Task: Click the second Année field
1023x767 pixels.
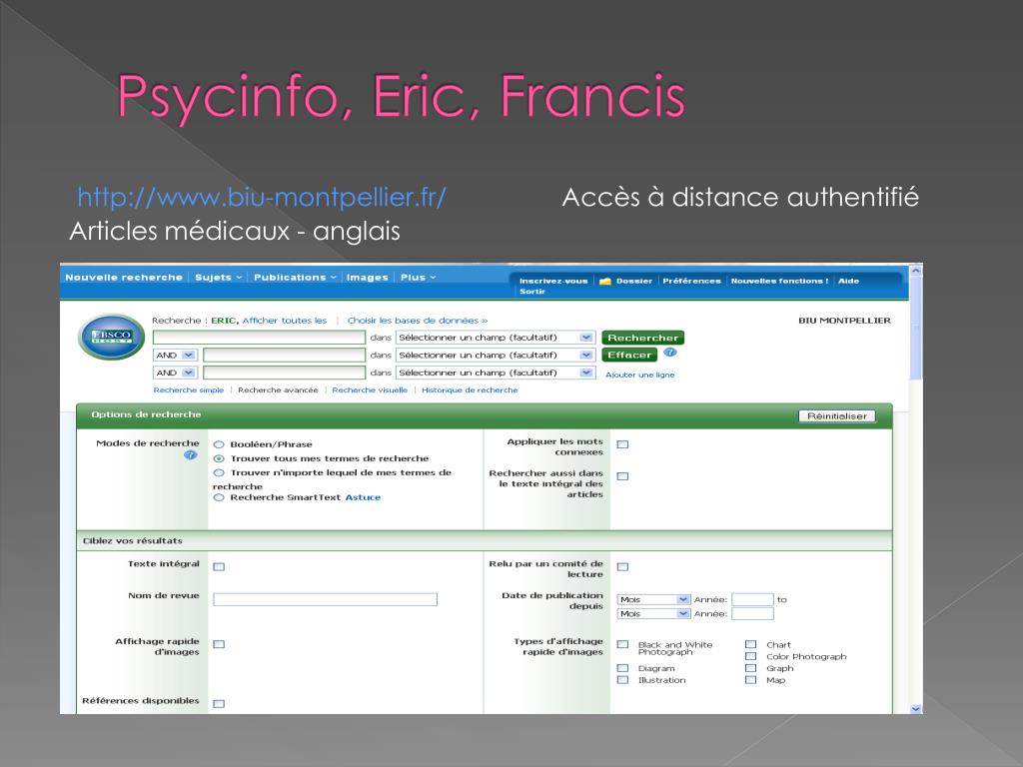Action: coord(752,614)
